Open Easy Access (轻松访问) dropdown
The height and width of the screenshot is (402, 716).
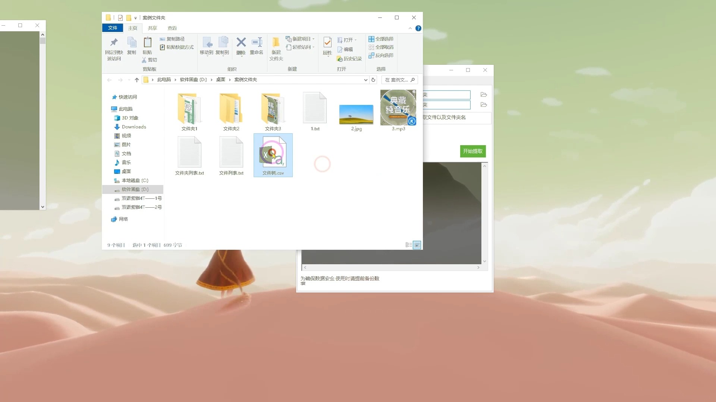point(301,47)
